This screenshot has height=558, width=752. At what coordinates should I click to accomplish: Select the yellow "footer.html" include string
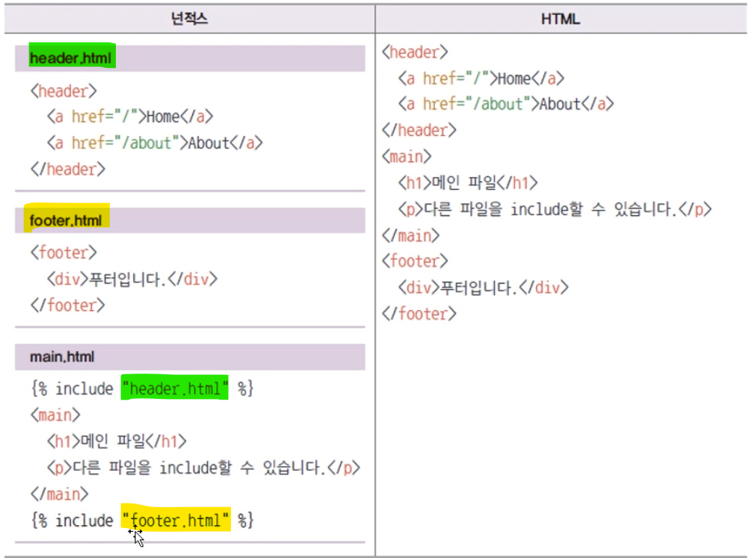176,520
